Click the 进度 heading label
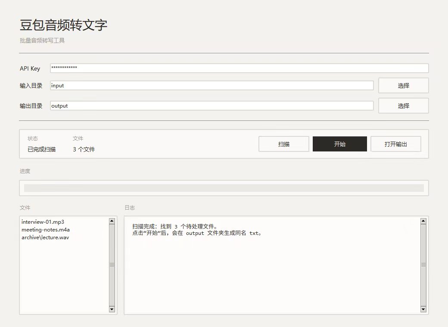This screenshot has width=448, height=327. (x=25, y=171)
